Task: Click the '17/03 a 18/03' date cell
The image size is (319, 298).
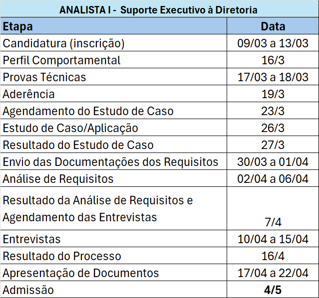Action: [273, 77]
